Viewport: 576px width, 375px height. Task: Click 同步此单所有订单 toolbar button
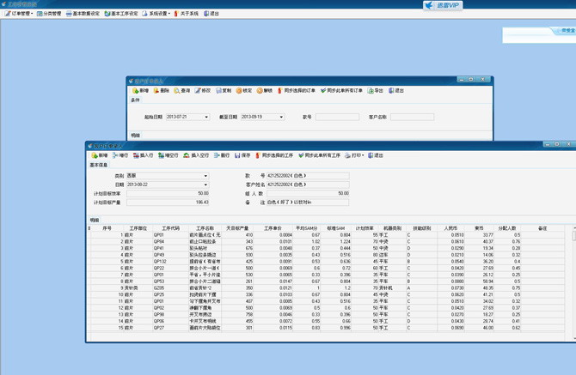coord(343,90)
